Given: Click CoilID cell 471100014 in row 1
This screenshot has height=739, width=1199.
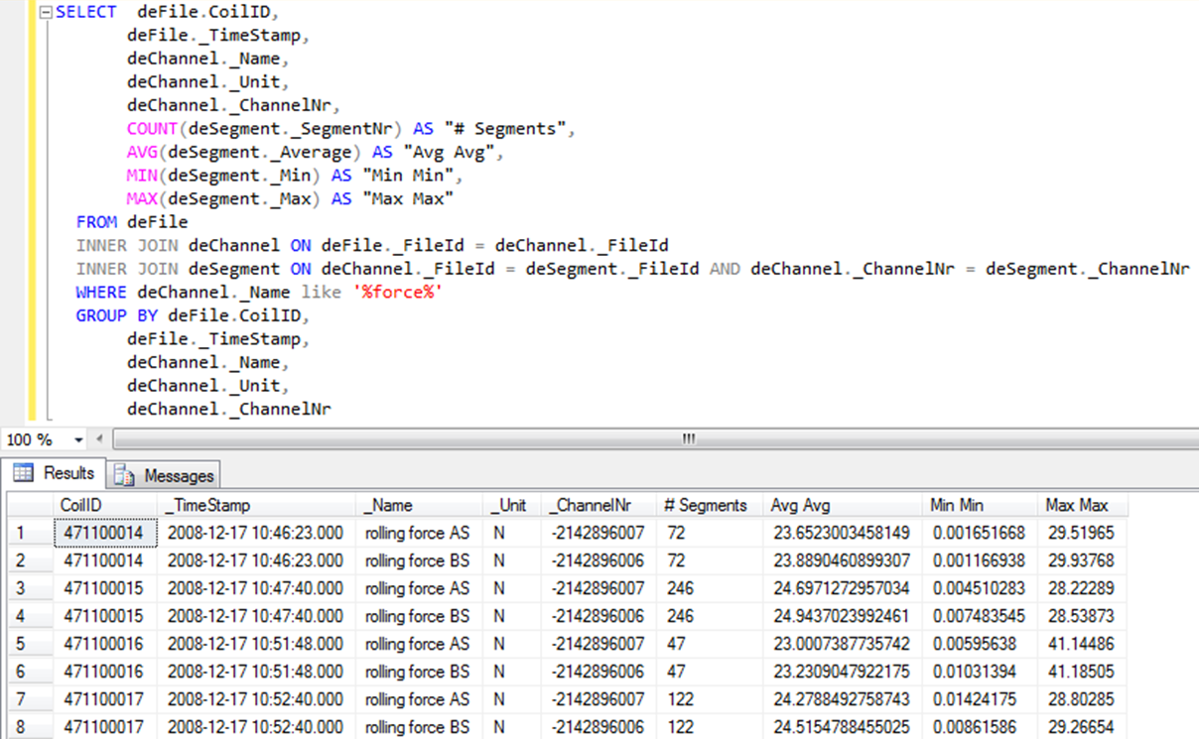Looking at the screenshot, I should pyautogui.click(x=104, y=533).
